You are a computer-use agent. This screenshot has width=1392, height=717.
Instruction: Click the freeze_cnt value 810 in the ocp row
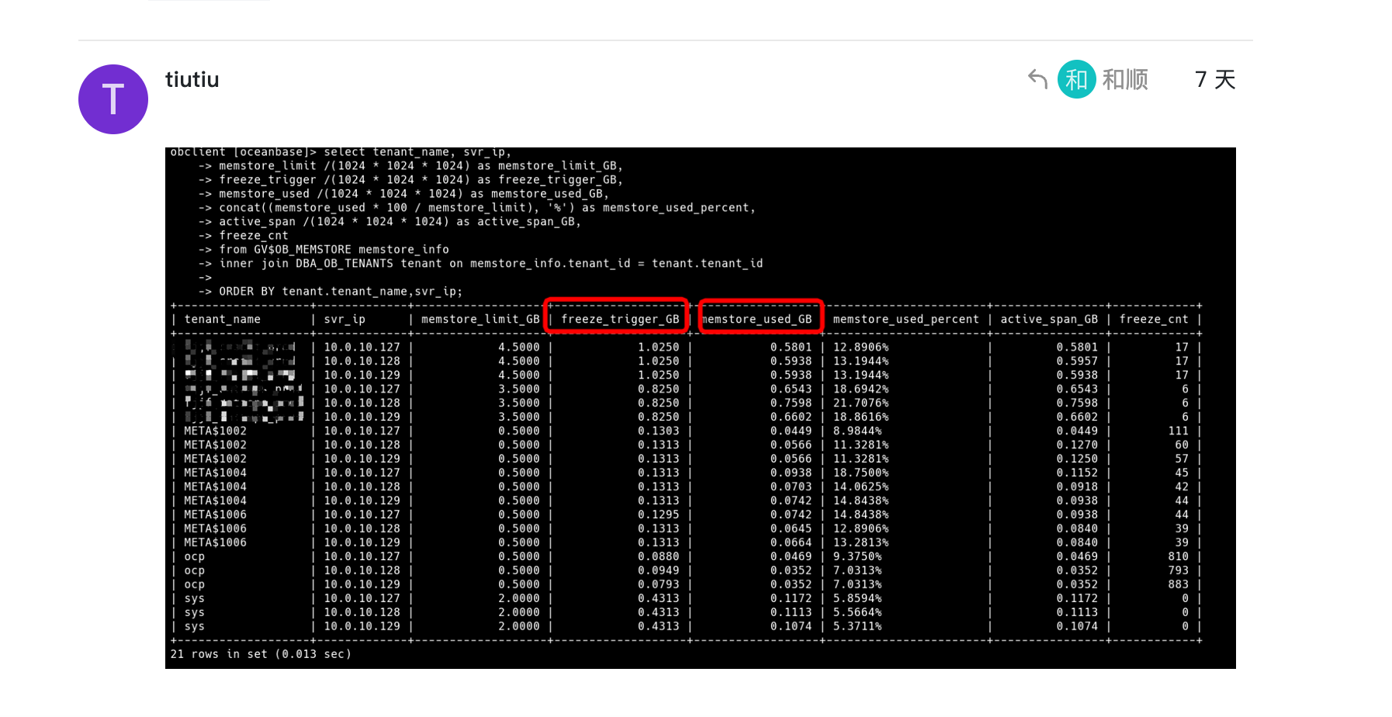[x=1178, y=556]
